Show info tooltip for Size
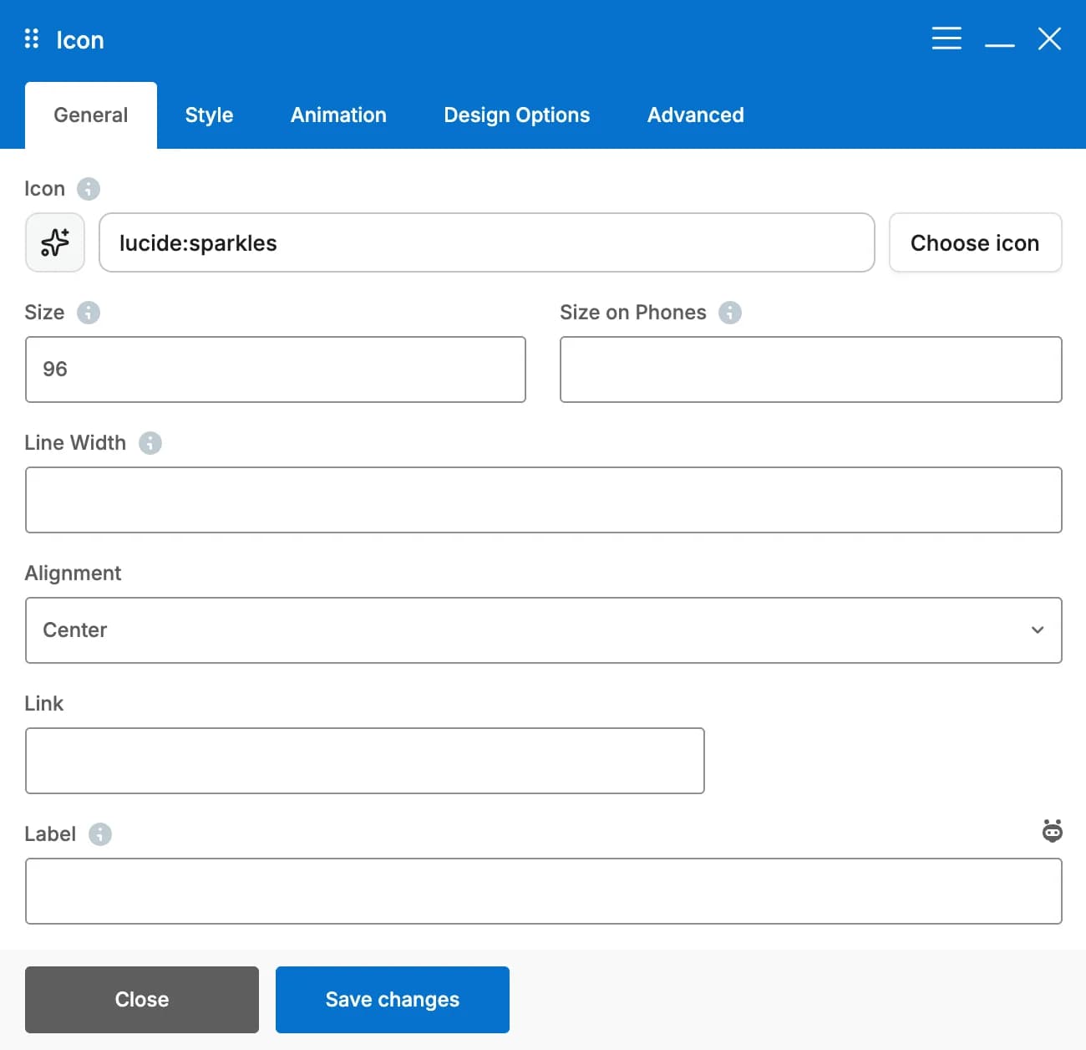 pos(89,313)
